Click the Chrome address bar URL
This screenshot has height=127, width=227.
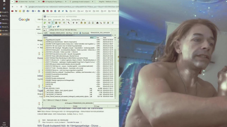pyautogui.click(x=73, y=7)
